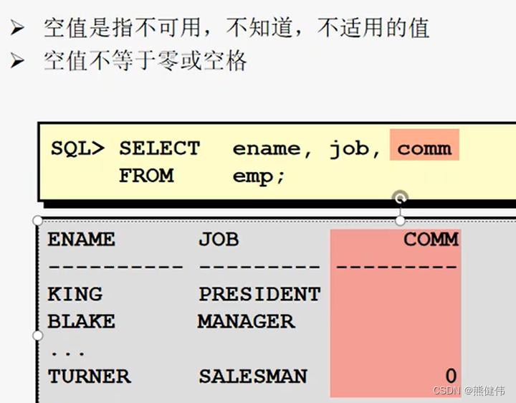
Task: Click the second arrow bullet icon
Action: [x=17, y=60]
